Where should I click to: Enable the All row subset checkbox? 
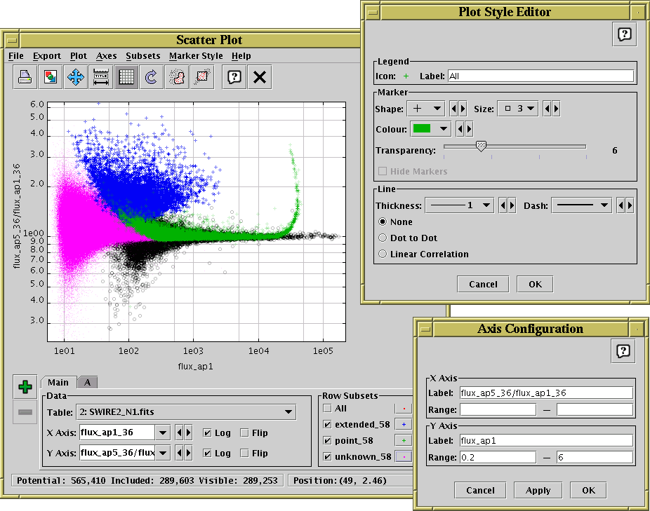pos(328,408)
